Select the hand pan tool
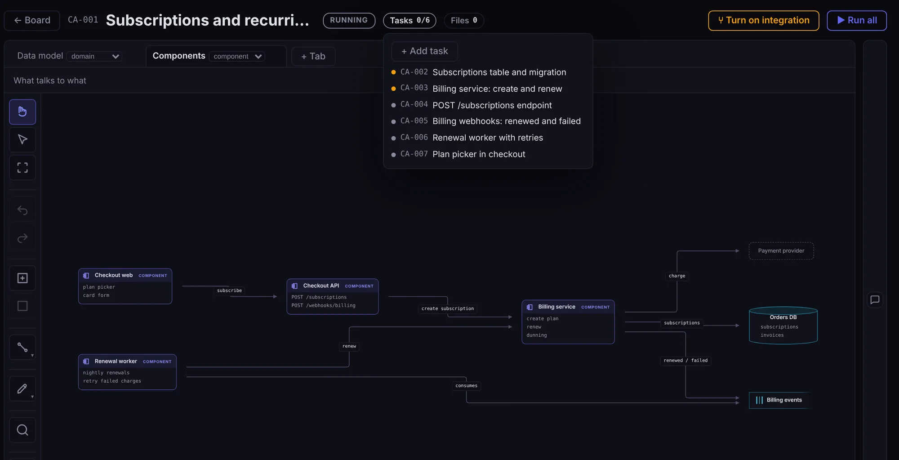Image resolution: width=899 pixels, height=460 pixels. tap(22, 112)
